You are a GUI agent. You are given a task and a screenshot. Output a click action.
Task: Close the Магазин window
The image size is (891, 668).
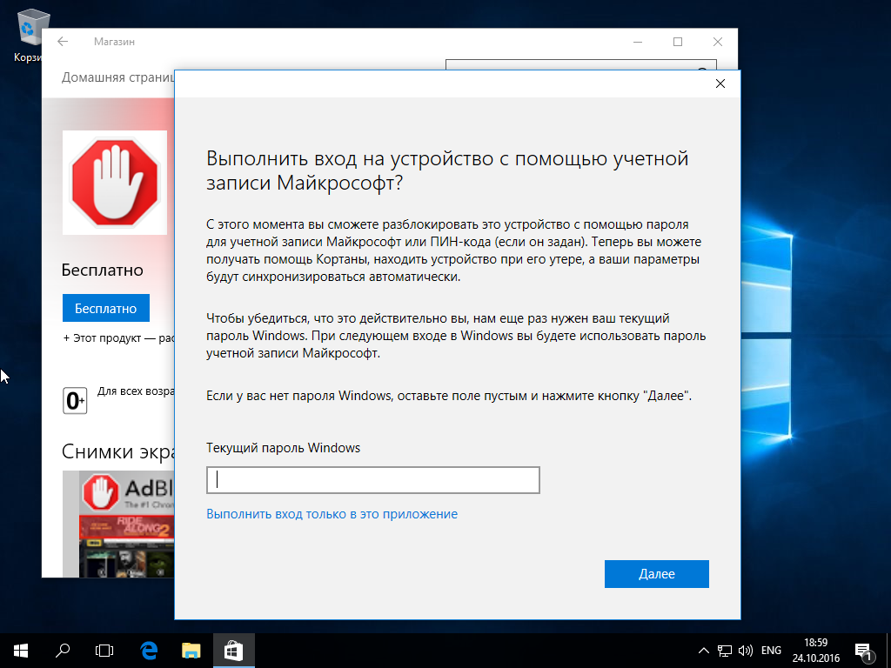point(718,42)
